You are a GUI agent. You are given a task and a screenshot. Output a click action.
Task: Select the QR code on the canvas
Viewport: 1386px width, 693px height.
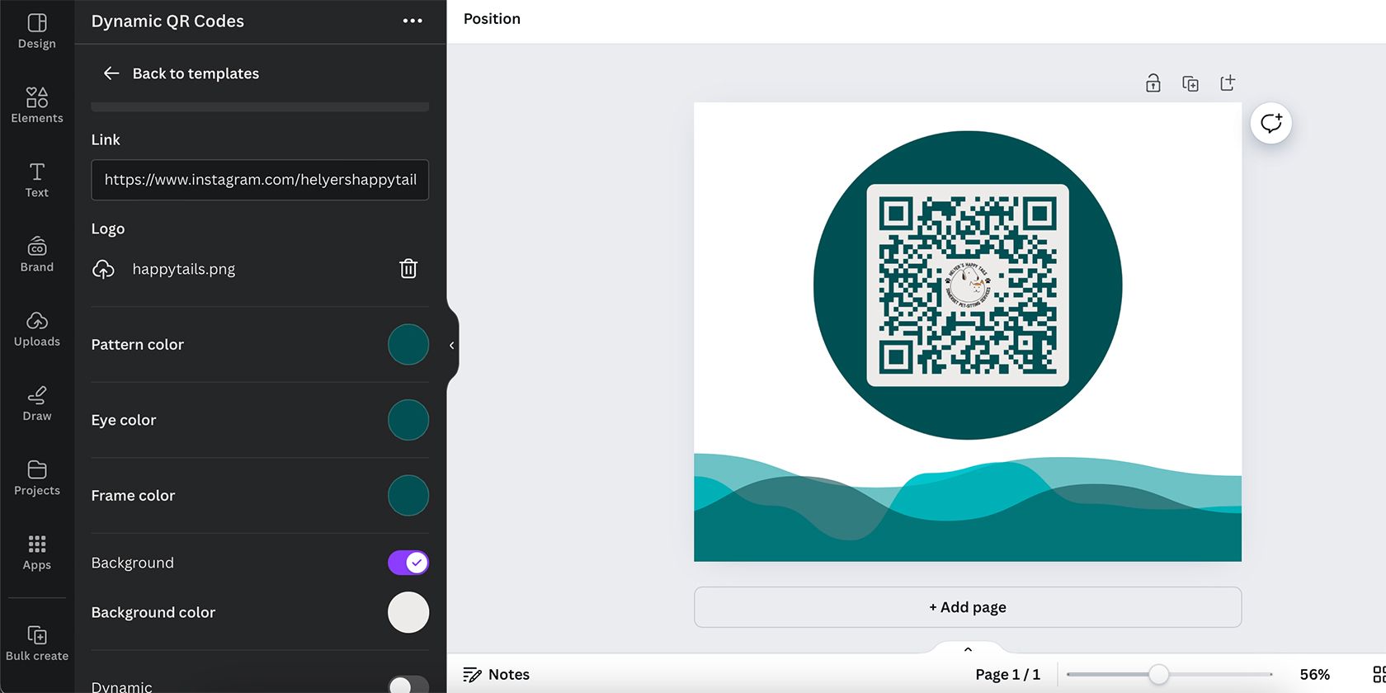click(968, 285)
